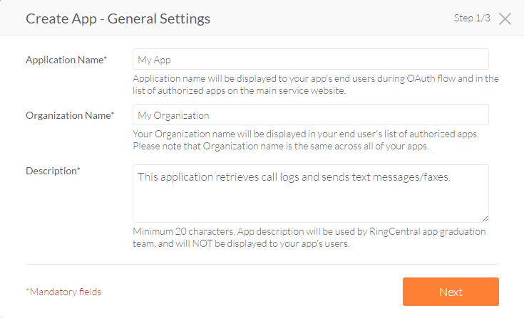Click the Application Name label

[x=64, y=60]
